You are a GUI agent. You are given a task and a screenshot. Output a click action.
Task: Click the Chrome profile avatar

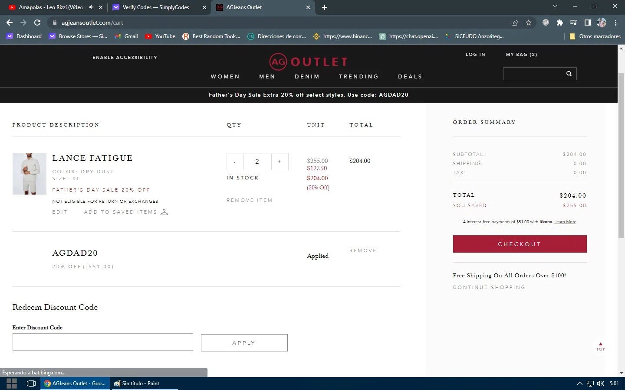coord(602,23)
